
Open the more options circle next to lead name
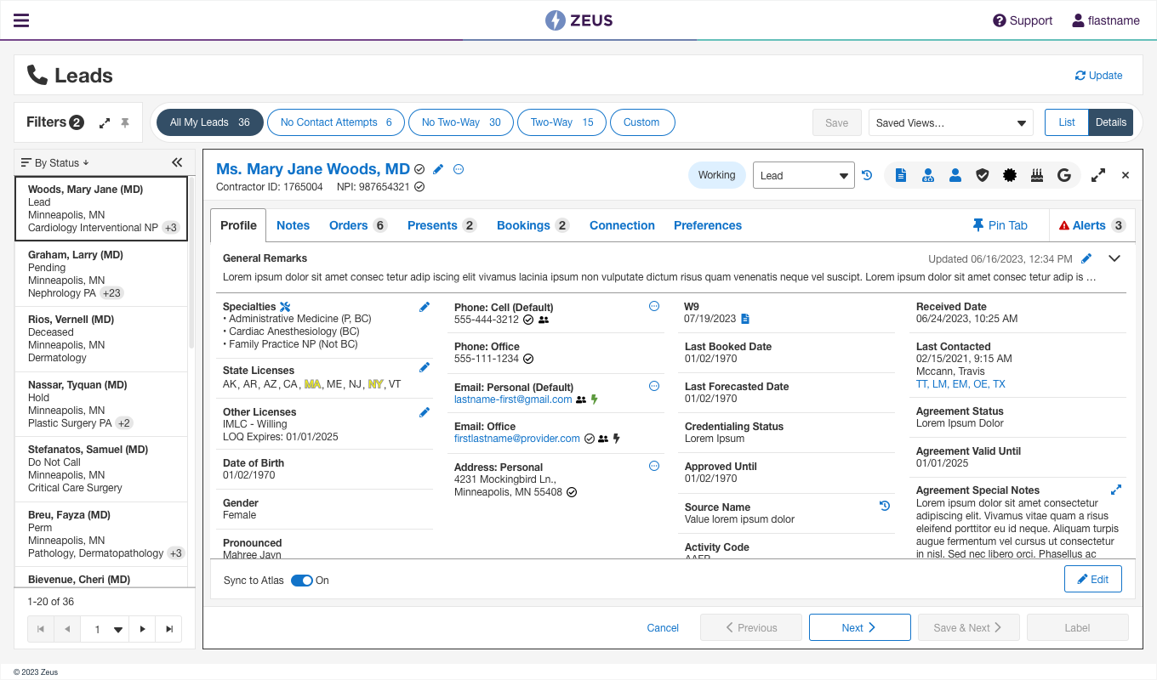(x=459, y=169)
